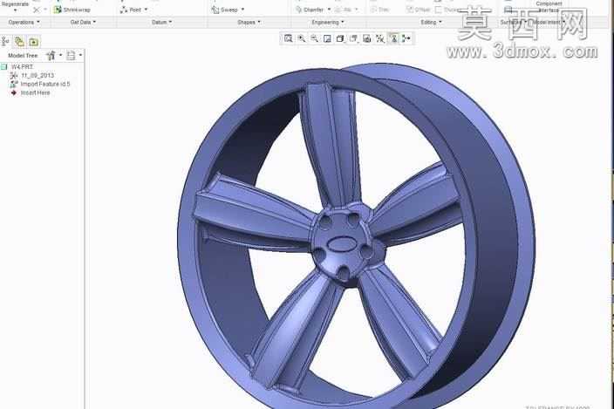The image size is (614, 409).
Task: Open the View Manager icon
Action: [x=367, y=38]
